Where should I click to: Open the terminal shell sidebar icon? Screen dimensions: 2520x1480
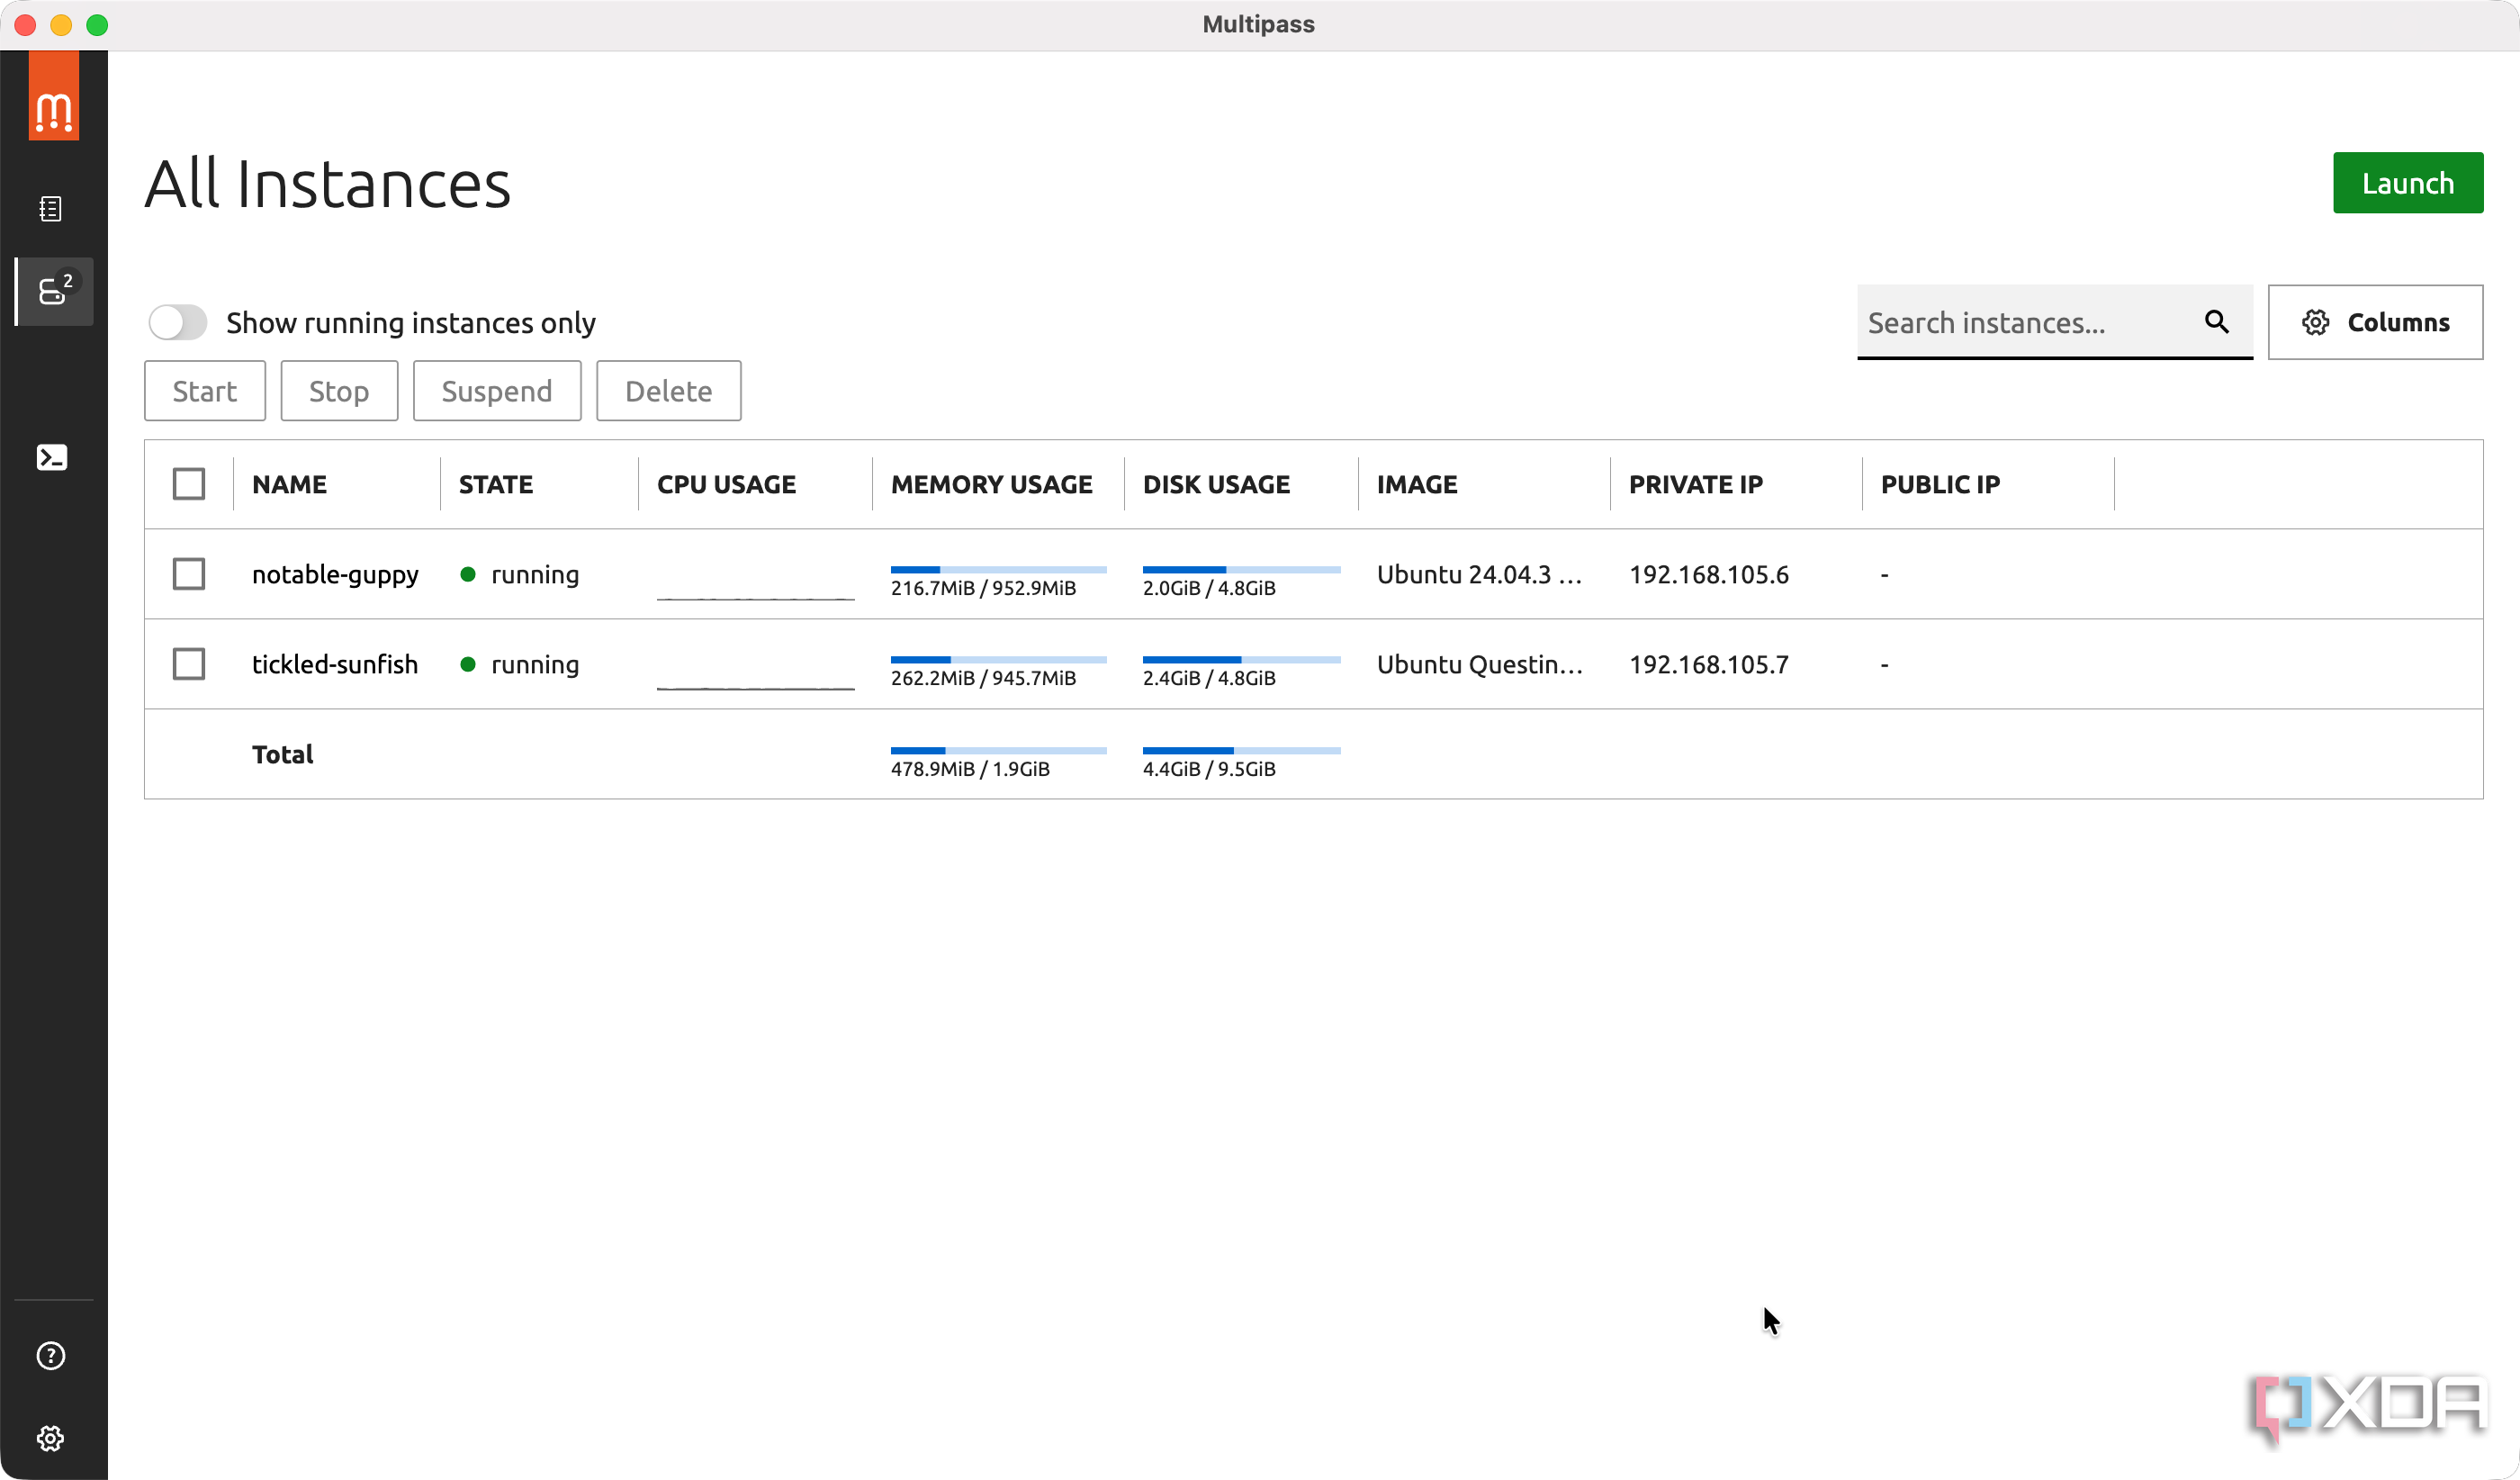pyautogui.click(x=52, y=458)
